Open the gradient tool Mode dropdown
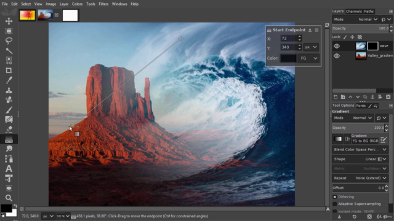 [353, 118]
